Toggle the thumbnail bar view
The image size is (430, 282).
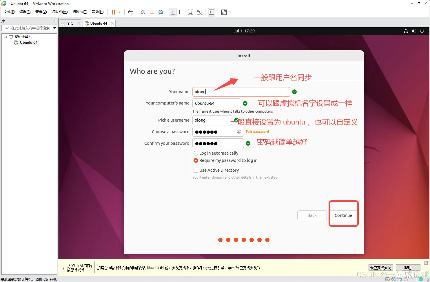(x=182, y=12)
